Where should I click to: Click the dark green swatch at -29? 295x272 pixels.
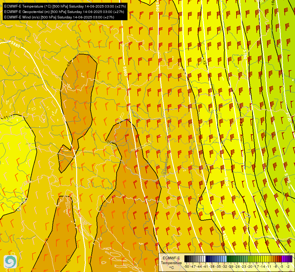point(228,259)
